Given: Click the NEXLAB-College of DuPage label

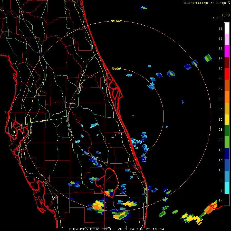Looking at the screenshot, I should point(205,3).
